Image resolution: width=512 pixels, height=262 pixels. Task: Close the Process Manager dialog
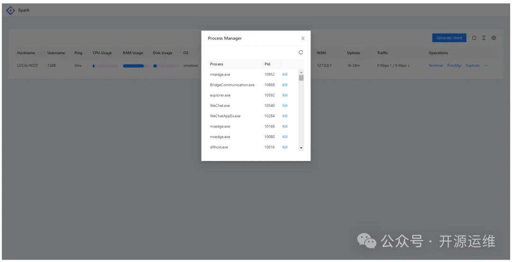(x=303, y=38)
